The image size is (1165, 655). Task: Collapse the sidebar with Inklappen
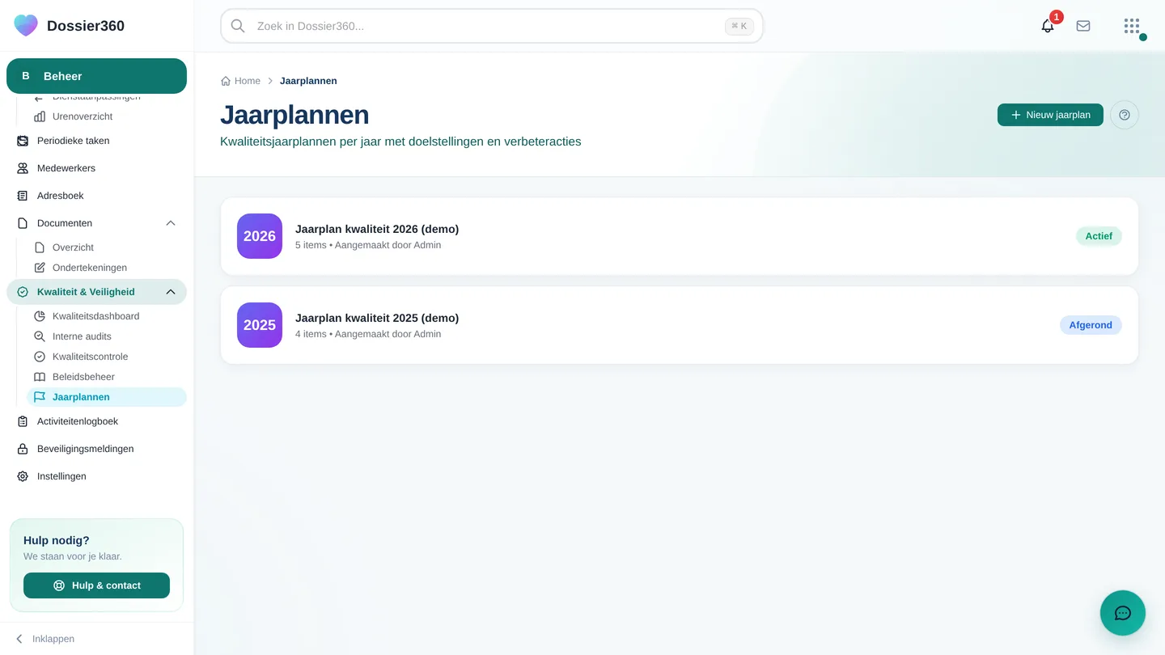click(x=45, y=639)
